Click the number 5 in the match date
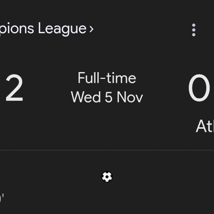This screenshot has width=214, height=214. [x=108, y=97]
